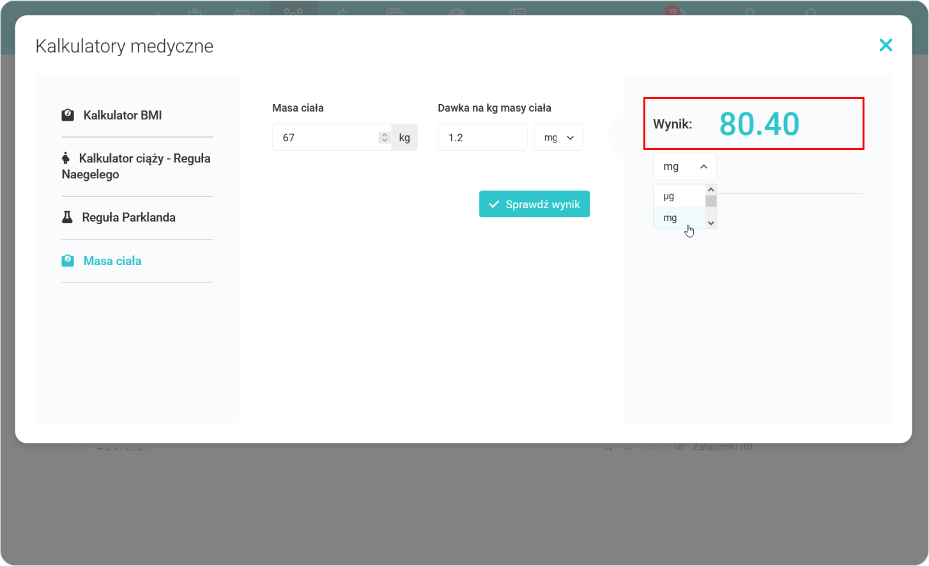
Task: Open the dose unit mg dropdown
Action: pos(558,137)
